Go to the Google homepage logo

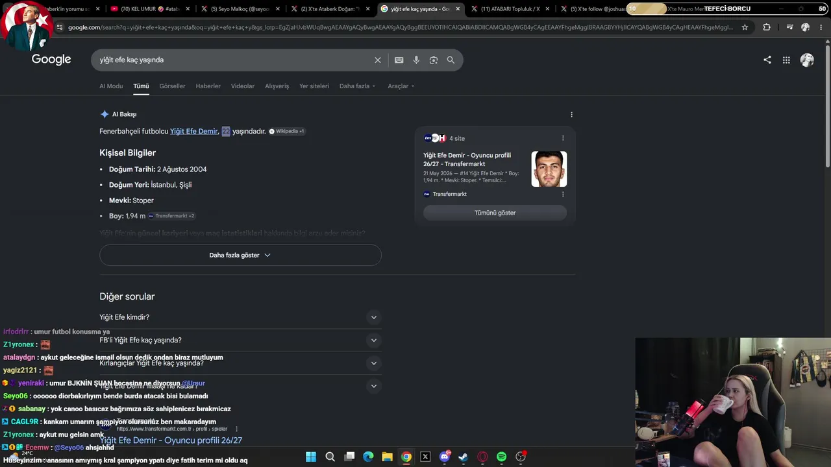coord(51,60)
